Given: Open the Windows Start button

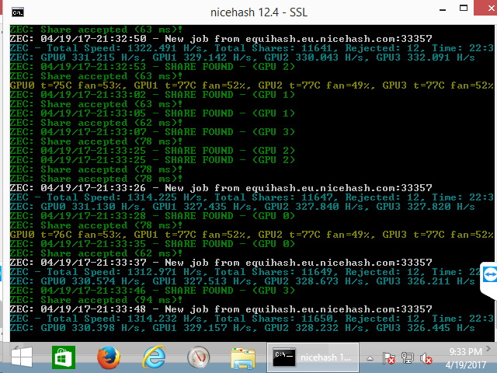Looking at the screenshot, I should [22, 357].
